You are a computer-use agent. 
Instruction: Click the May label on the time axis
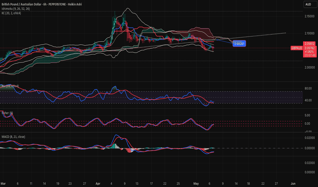tap(196, 184)
